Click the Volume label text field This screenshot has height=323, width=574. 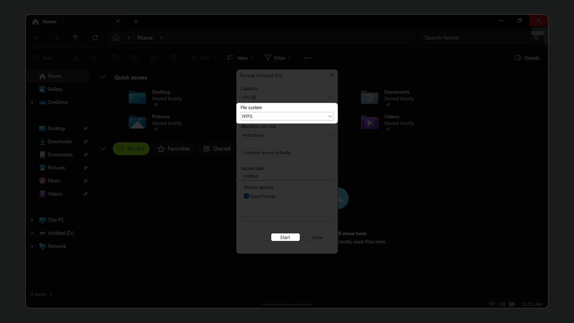(x=287, y=176)
